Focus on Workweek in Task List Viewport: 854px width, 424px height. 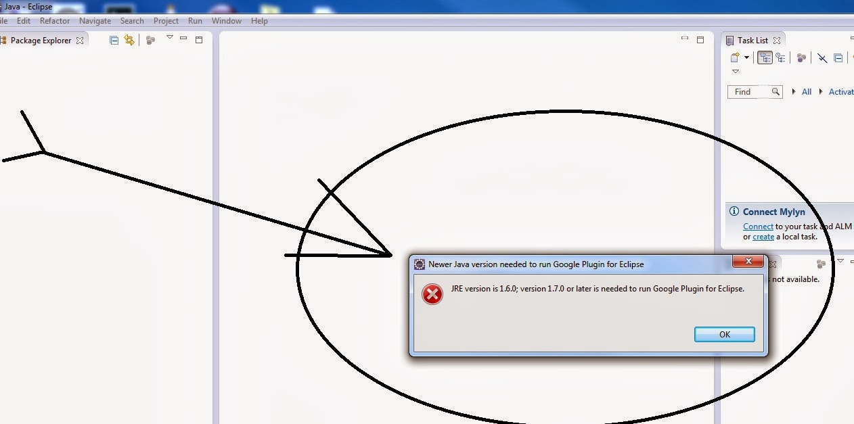[x=801, y=58]
